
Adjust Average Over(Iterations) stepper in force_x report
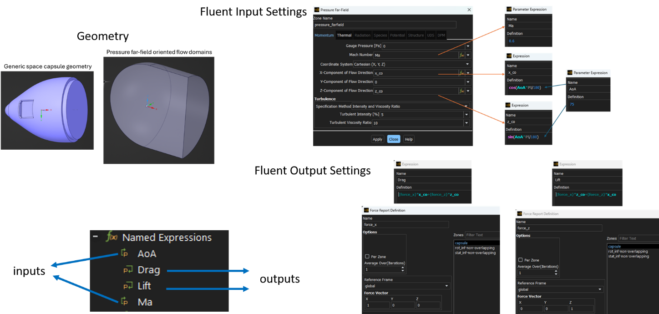[x=402, y=270]
